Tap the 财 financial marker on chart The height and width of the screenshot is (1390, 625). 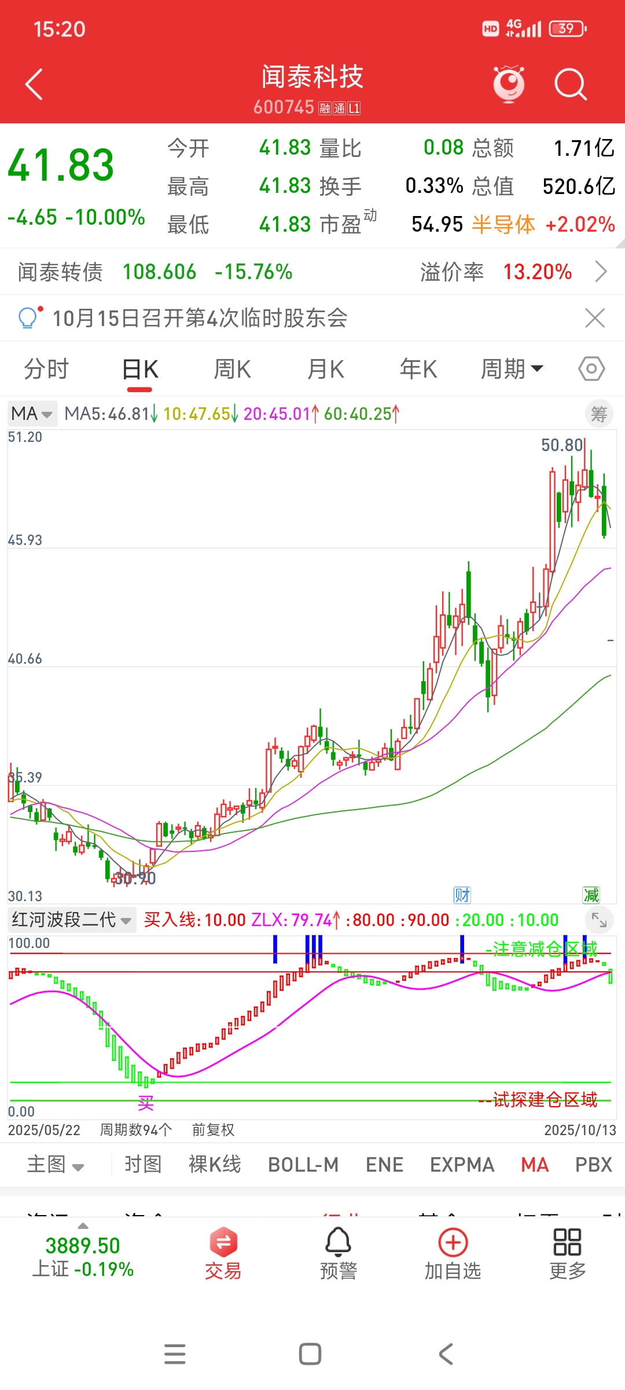point(462,895)
